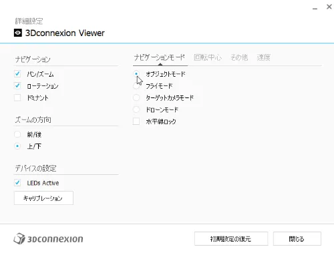The height and width of the screenshot is (253, 334).
Task: Enable the 水平線ロック checkbox
Action: [x=136, y=121]
